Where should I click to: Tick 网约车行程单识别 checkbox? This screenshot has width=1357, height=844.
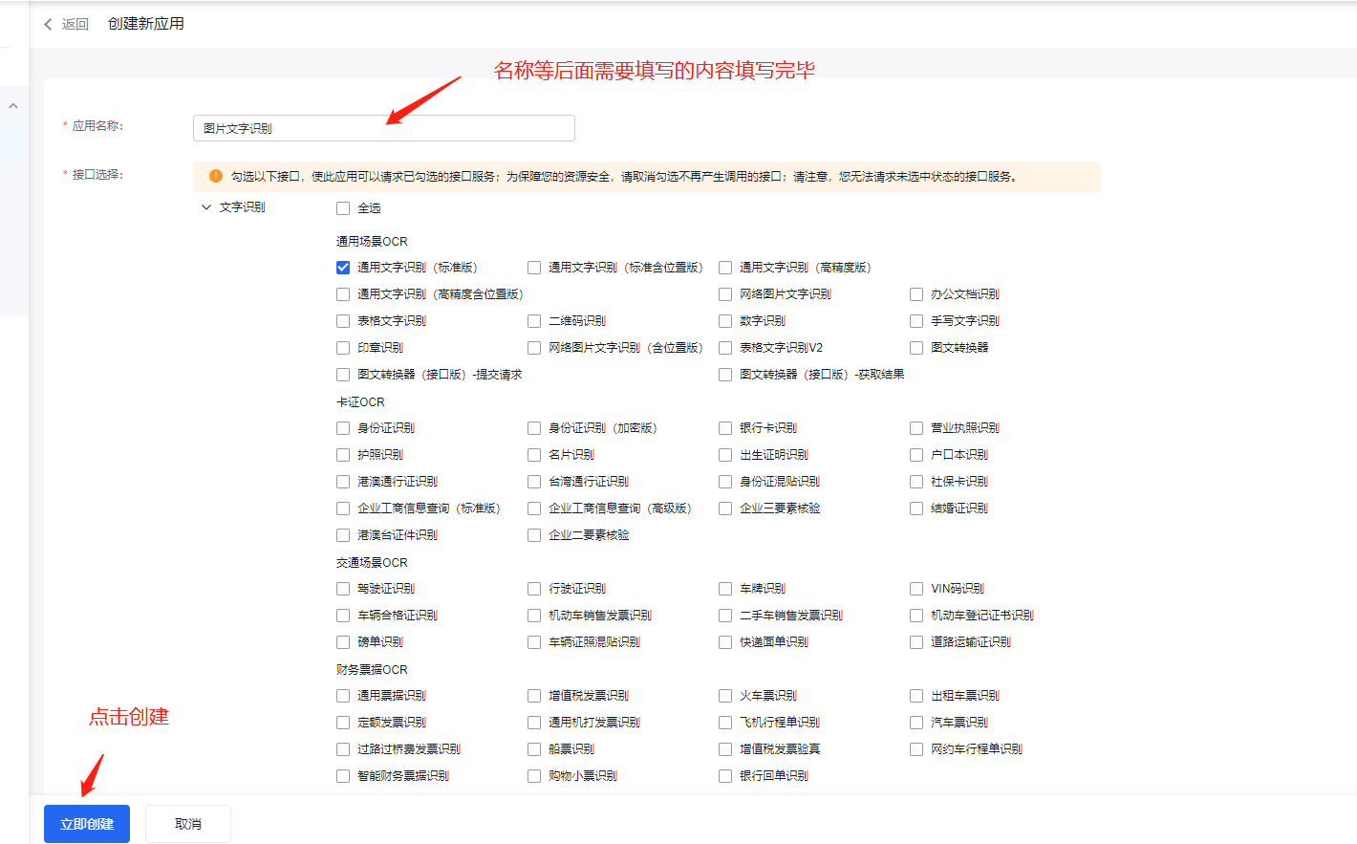coord(916,749)
